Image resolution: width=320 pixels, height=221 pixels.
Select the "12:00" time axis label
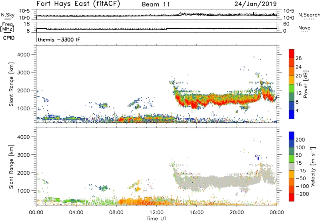[156, 213]
